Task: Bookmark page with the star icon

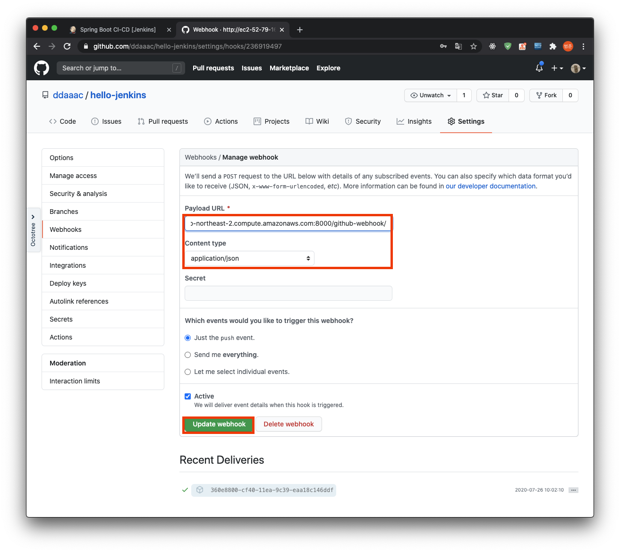Action: pos(474,46)
